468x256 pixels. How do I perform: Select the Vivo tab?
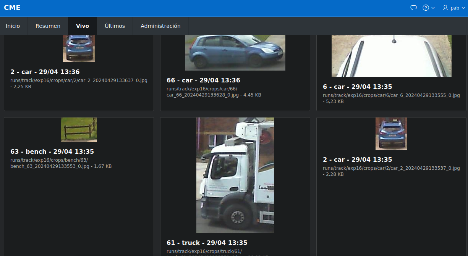(83, 26)
